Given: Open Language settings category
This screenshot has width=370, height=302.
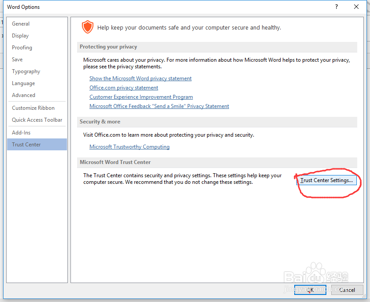Looking at the screenshot, I should click(37, 83).
